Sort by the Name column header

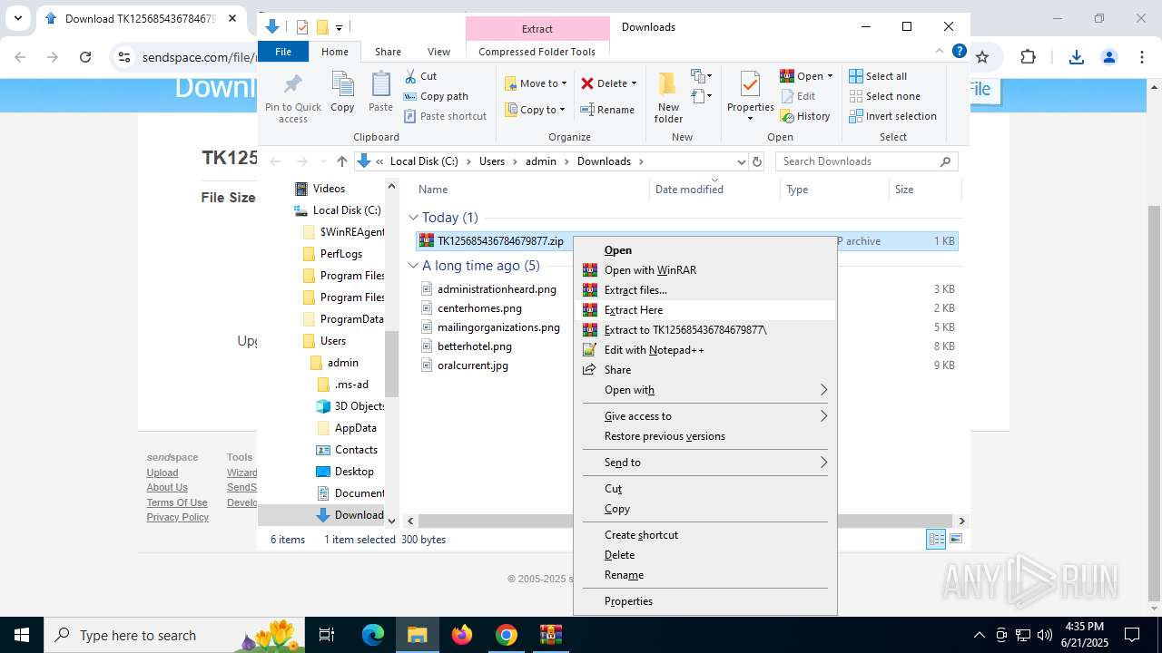[531, 190]
